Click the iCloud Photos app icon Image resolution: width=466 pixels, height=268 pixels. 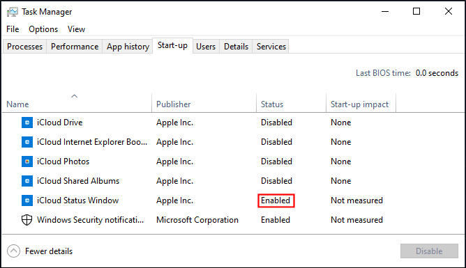coord(27,161)
